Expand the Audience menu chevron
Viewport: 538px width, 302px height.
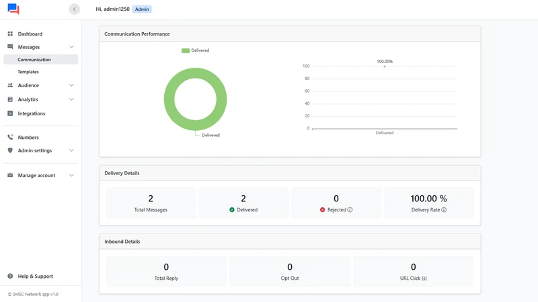click(71, 85)
